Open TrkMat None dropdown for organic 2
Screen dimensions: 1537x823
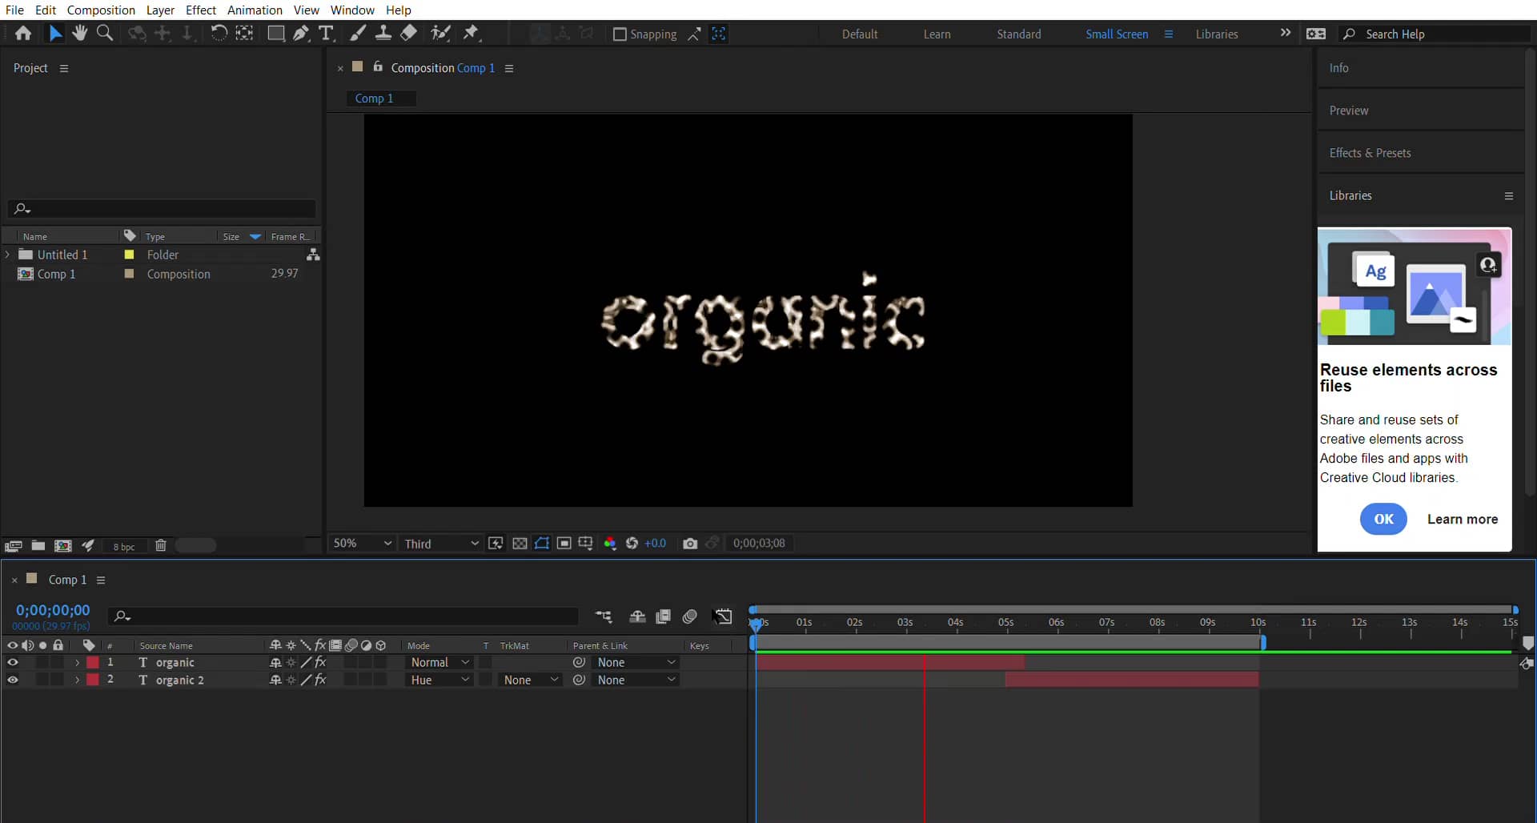pyautogui.click(x=531, y=680)
